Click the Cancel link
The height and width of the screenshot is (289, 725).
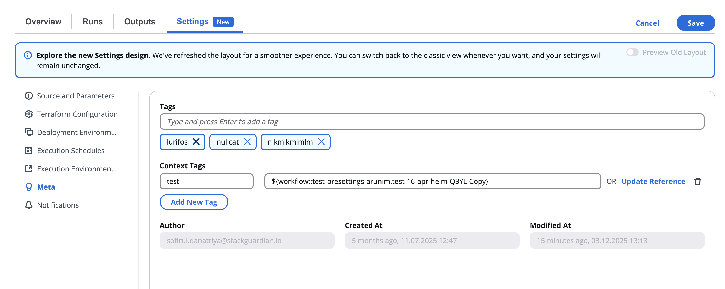647,23
